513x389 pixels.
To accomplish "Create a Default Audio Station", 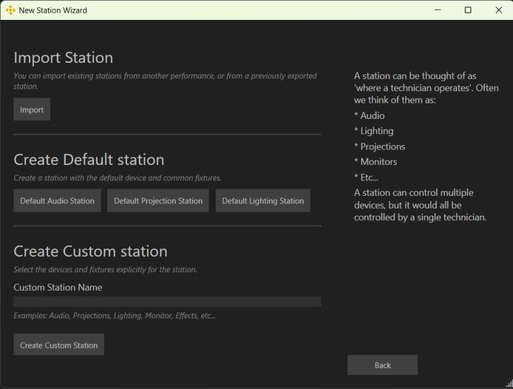I will click(57, 200).
